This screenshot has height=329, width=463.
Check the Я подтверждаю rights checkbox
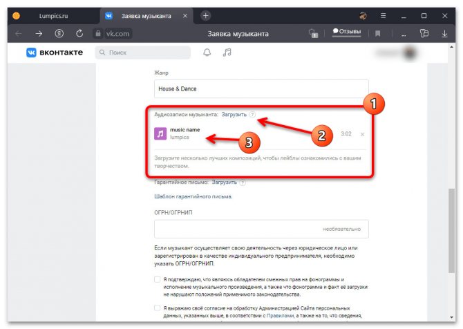point(158,279)
